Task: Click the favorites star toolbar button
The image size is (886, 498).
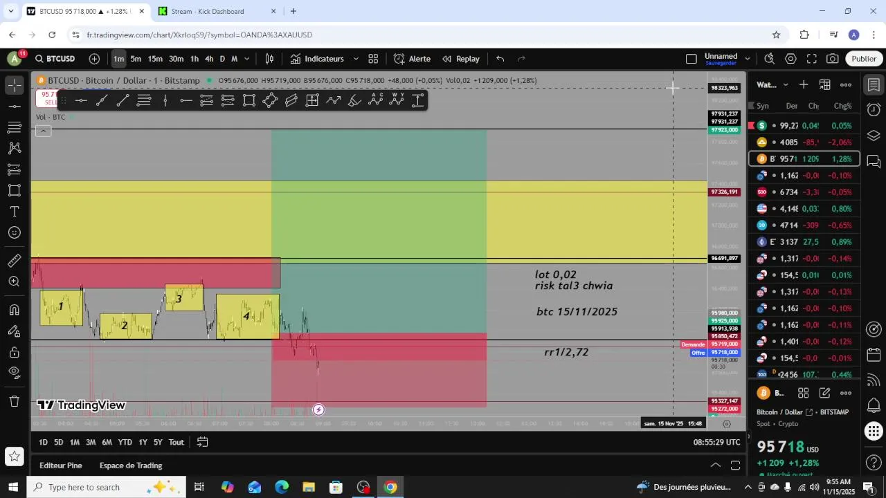Action: [14, 456]
